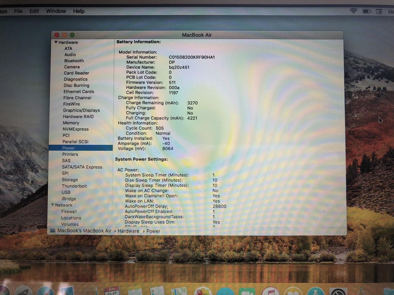
Task: Select NVMExpress in the sidebar
Action: [x=75, y=129]
